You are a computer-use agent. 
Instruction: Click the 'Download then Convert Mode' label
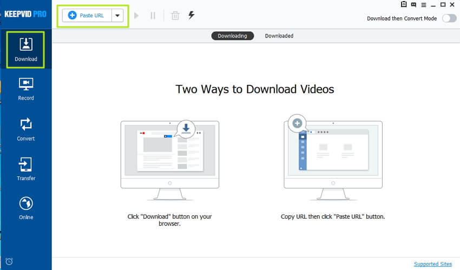[402, 18]
